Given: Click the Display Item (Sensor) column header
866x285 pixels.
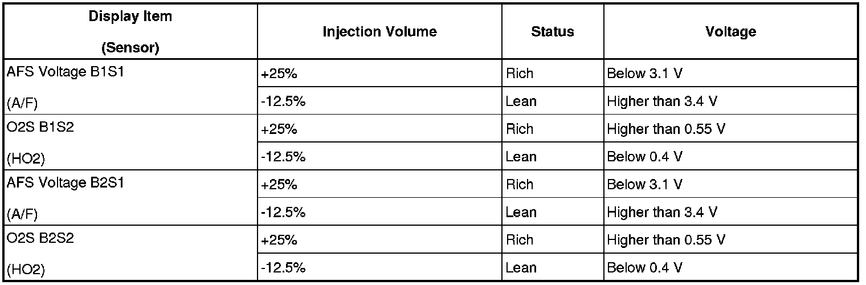Looking at the screenshot, I should [130, 31].
